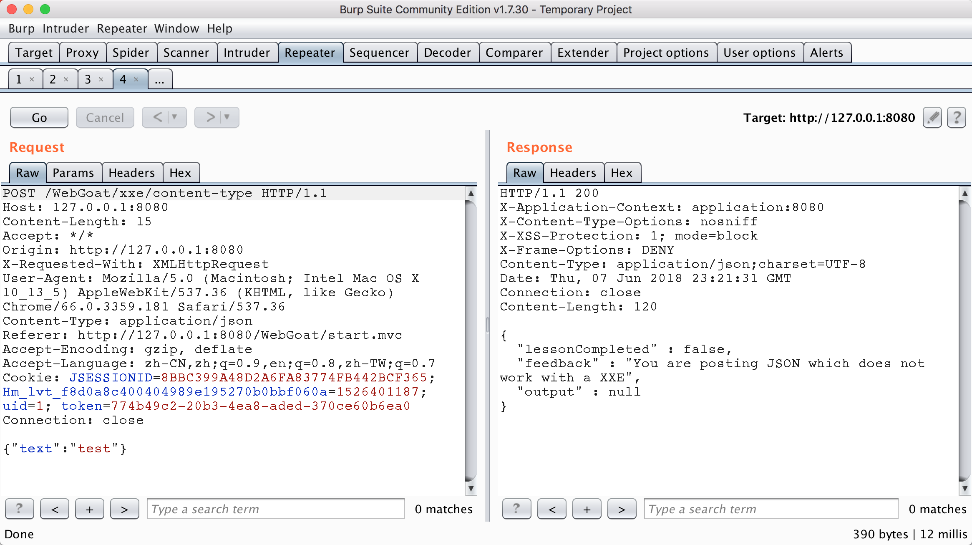Show the response Hex view
This screenshot has width=972, height=545.
click(622, 173)
